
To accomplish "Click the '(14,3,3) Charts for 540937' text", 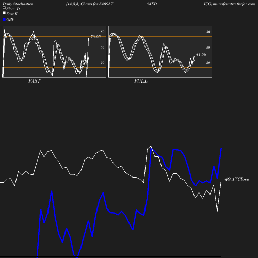I will point(89,4).
